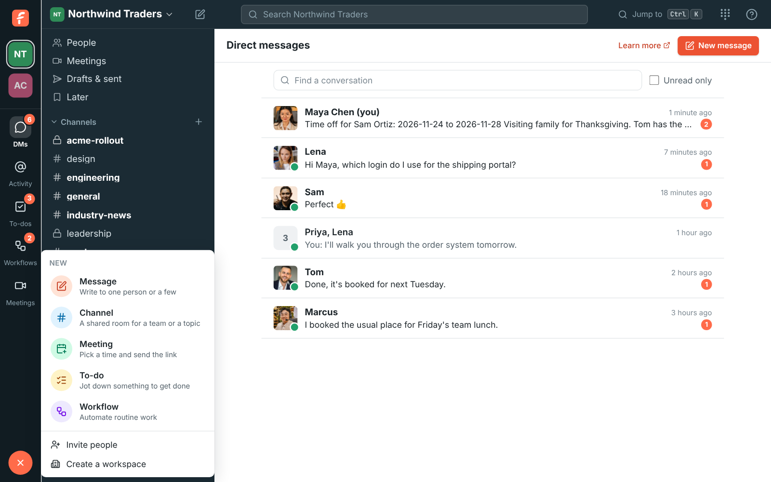Select Create a workspace
The image size is (771, 482).
tap(128, 464)
